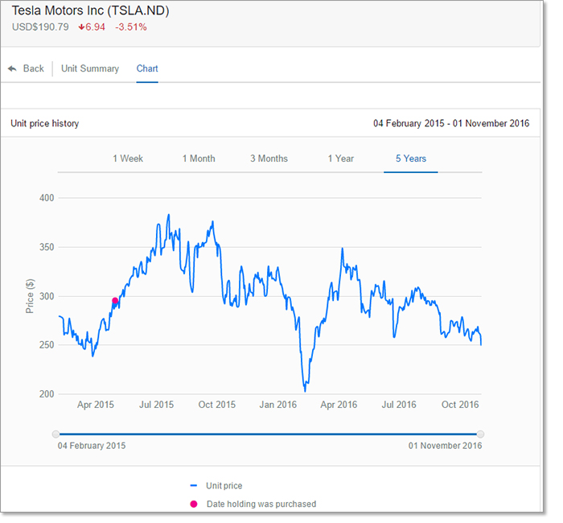Click the 04 February 2015 slider start label

pos(92,446)
